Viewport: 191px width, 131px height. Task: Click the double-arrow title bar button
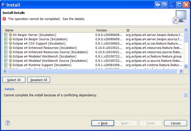[158, 5]
